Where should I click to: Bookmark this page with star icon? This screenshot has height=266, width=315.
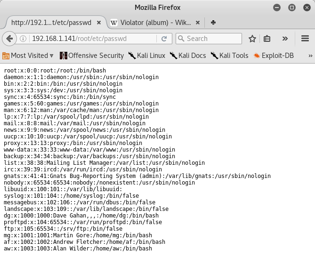click(252, 39)
